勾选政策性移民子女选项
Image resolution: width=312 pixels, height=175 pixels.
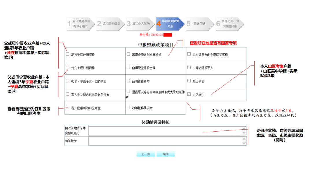[128, 107]
